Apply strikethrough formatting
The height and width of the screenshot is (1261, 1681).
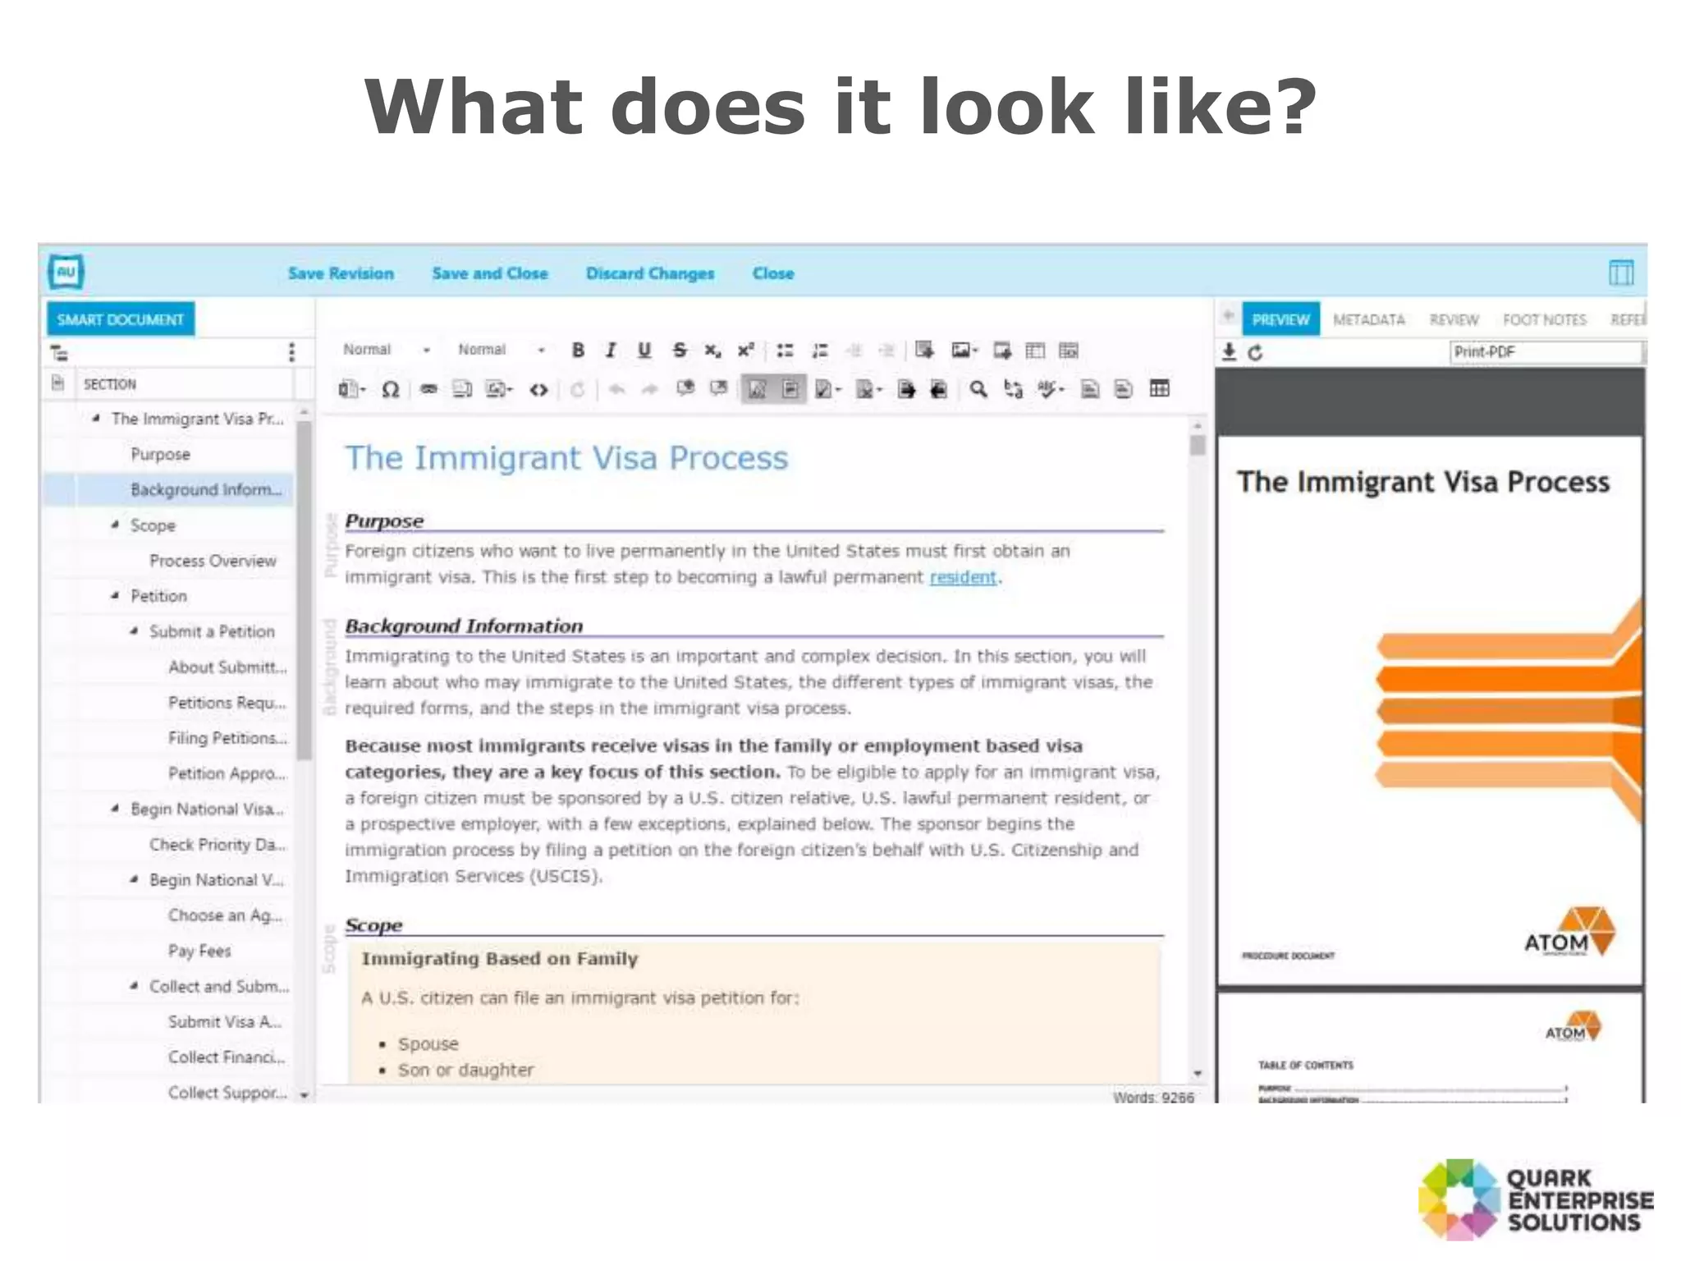[x=679, y=351]
